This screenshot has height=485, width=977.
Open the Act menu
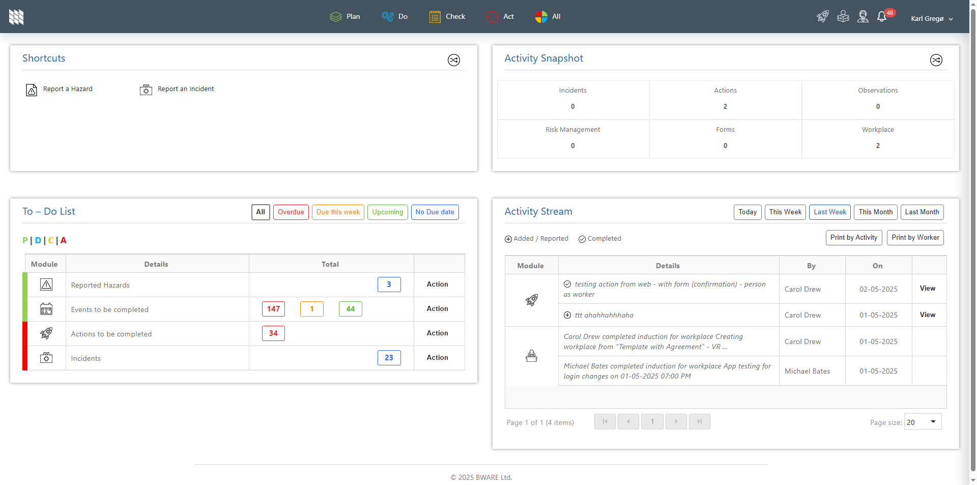coord(500,17)
